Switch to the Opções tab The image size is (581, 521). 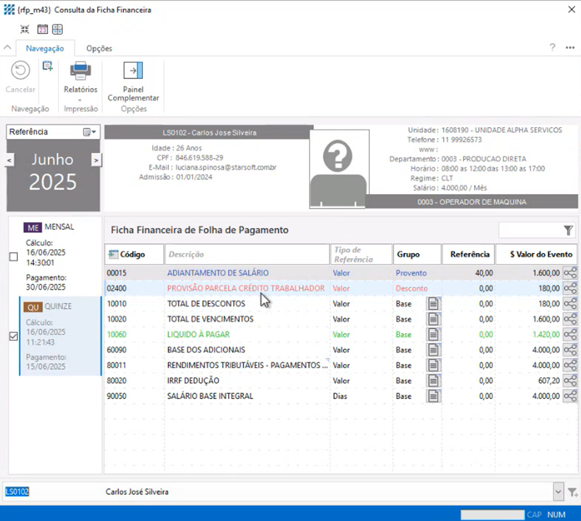(99, 48)
